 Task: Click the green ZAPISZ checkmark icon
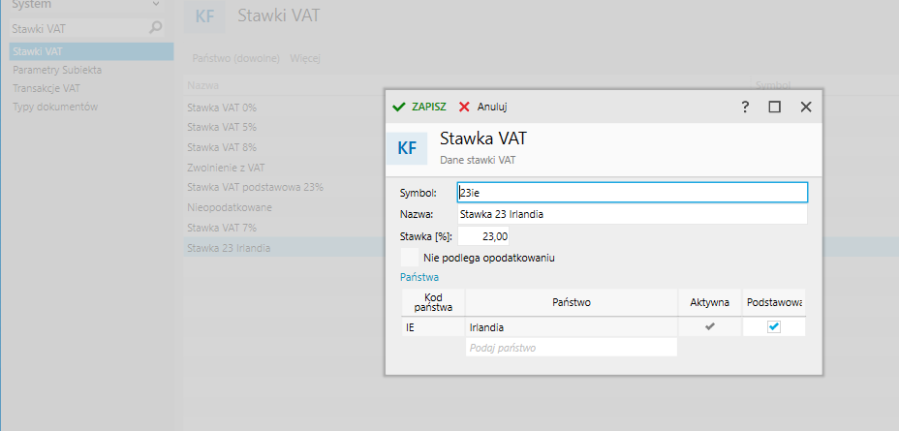click(x=399, y=107)
